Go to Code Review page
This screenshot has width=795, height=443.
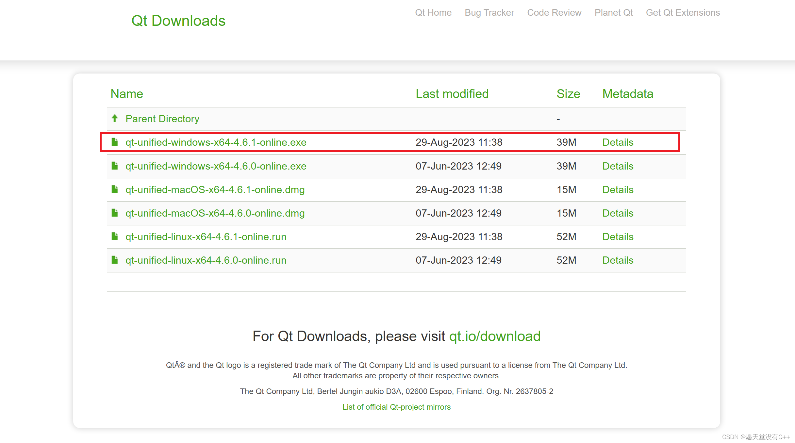554,12
